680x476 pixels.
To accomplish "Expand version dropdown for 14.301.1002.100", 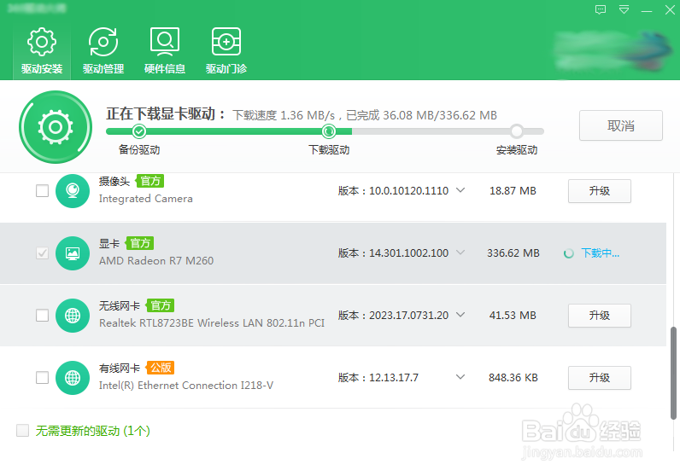I will [x=460, y=253].
